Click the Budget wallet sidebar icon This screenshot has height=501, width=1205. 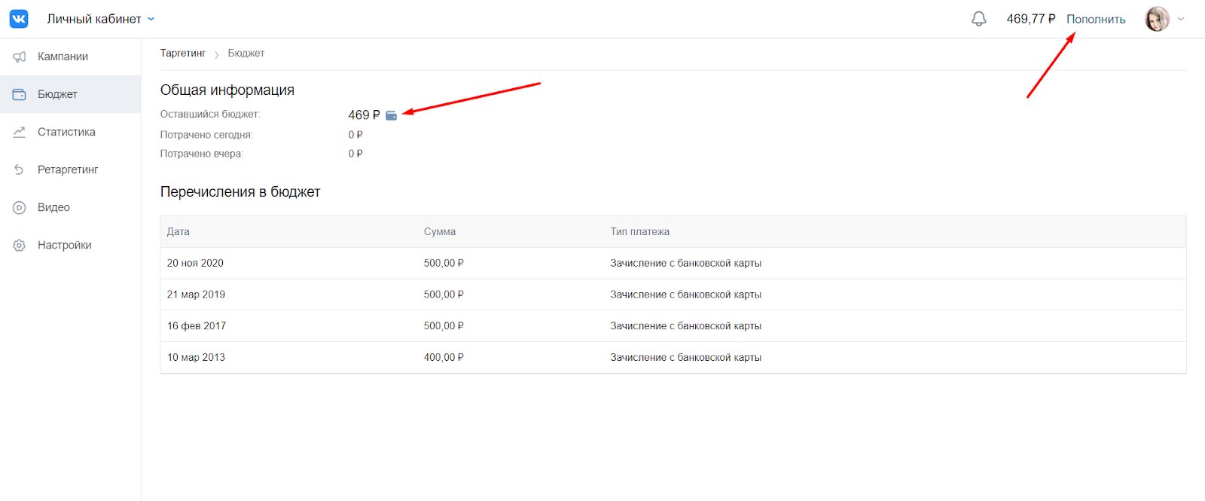[20, 94]
